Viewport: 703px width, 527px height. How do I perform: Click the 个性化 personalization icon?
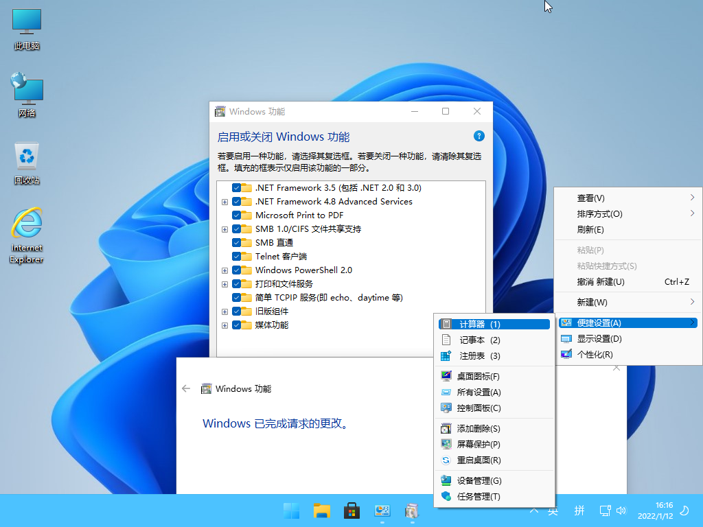coord(566,355)
